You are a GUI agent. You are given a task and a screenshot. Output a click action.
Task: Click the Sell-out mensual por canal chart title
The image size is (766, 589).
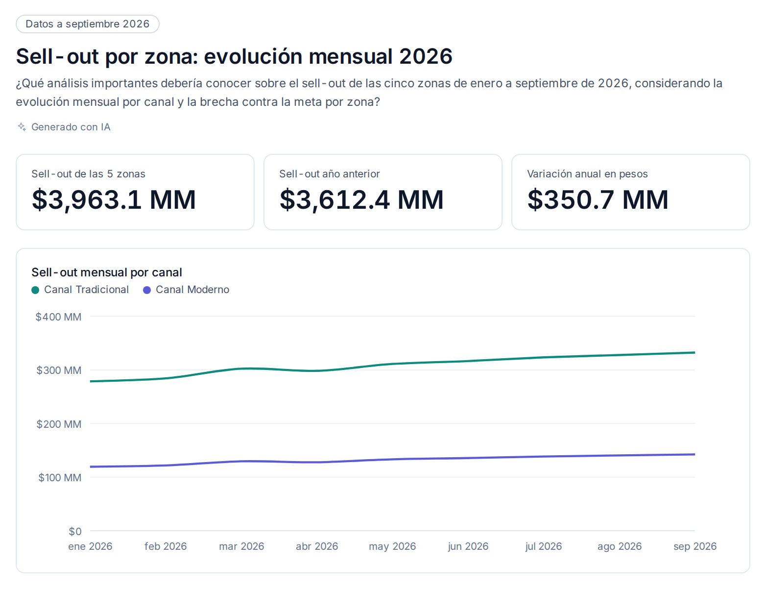[107, 272]
